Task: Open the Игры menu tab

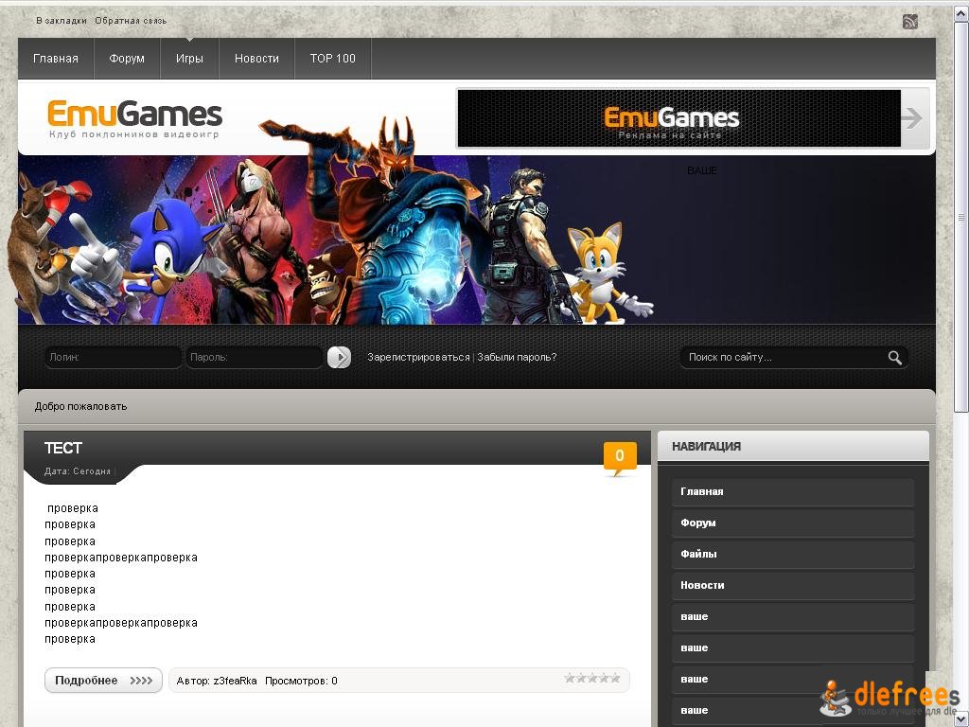Action: coord(189,59)
